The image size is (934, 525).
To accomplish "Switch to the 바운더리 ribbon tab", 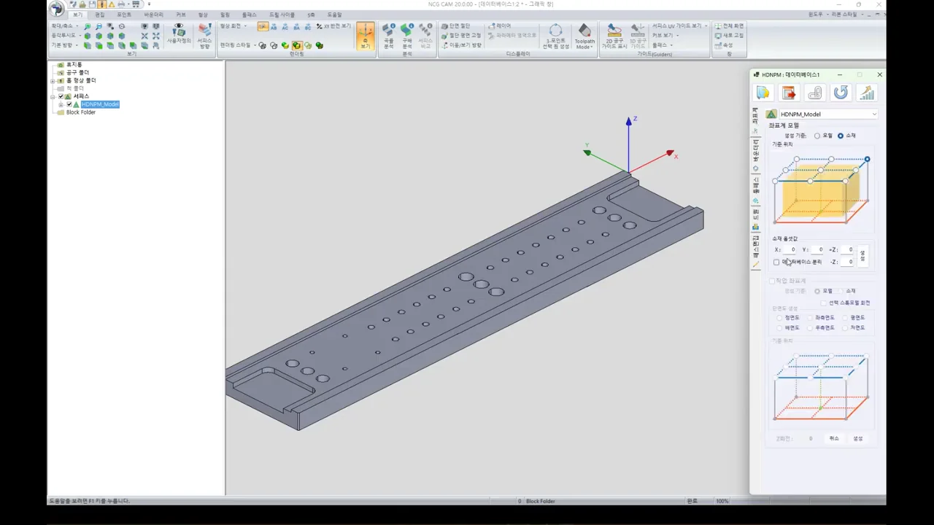I will 154,15.
